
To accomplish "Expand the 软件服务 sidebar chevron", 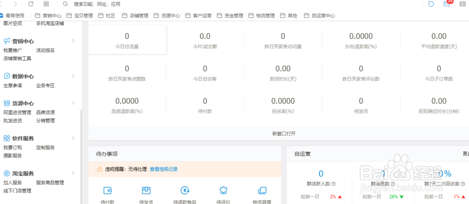I will point(73,138).
